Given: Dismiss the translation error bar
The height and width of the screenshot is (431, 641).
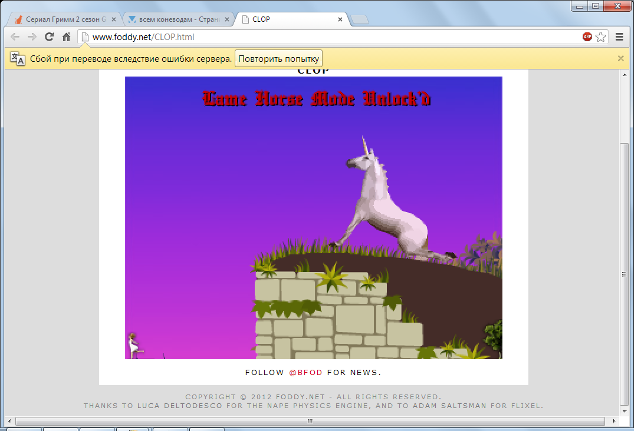Looking at the screenshot, I should click(620, 58).
